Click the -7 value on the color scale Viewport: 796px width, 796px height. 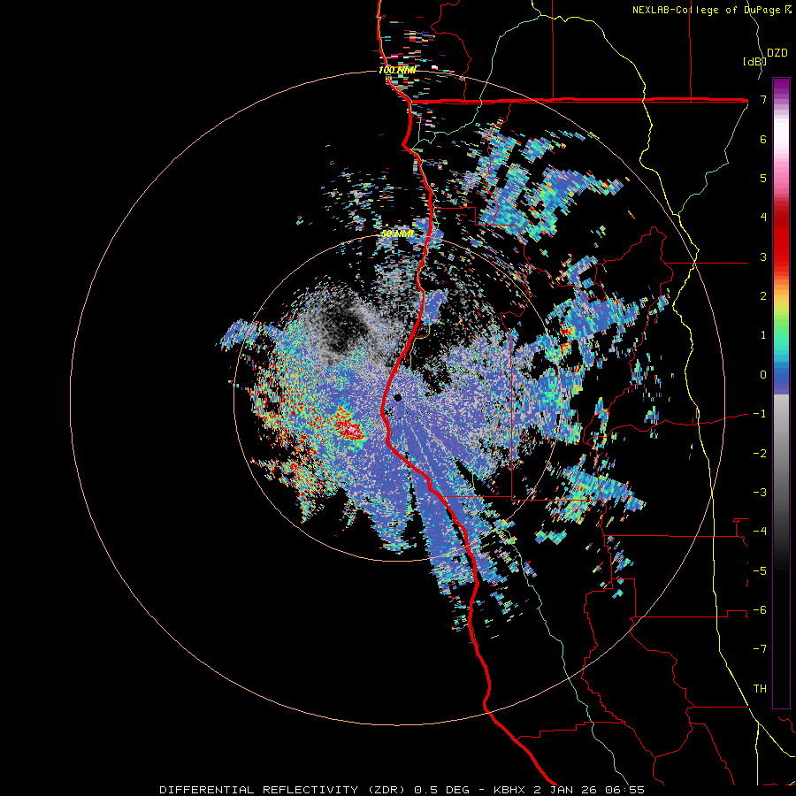pos(760,649)
